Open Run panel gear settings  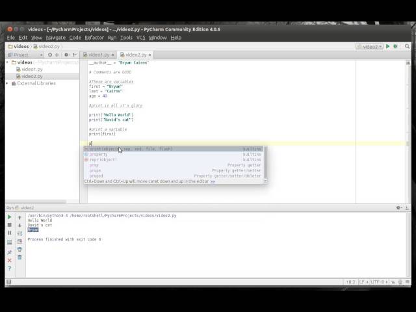tap(398, 208)
